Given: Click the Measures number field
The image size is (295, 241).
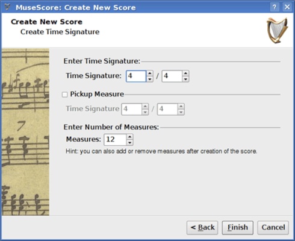Looking at the screenshot, I should pyautogui.click(x=115, y=140).
